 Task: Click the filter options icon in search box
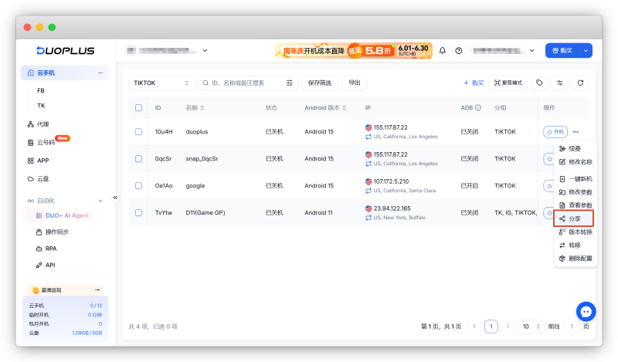tap(289, 83)
